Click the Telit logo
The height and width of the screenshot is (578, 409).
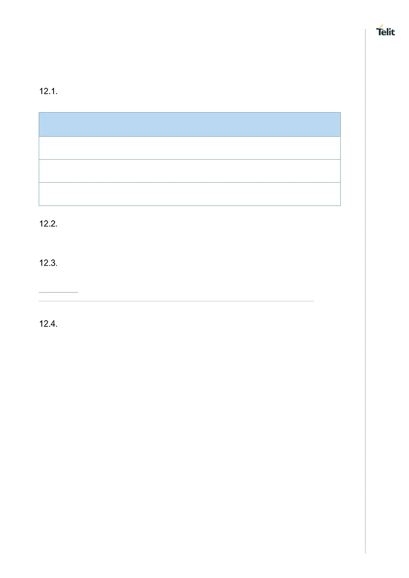coord(386,32)
